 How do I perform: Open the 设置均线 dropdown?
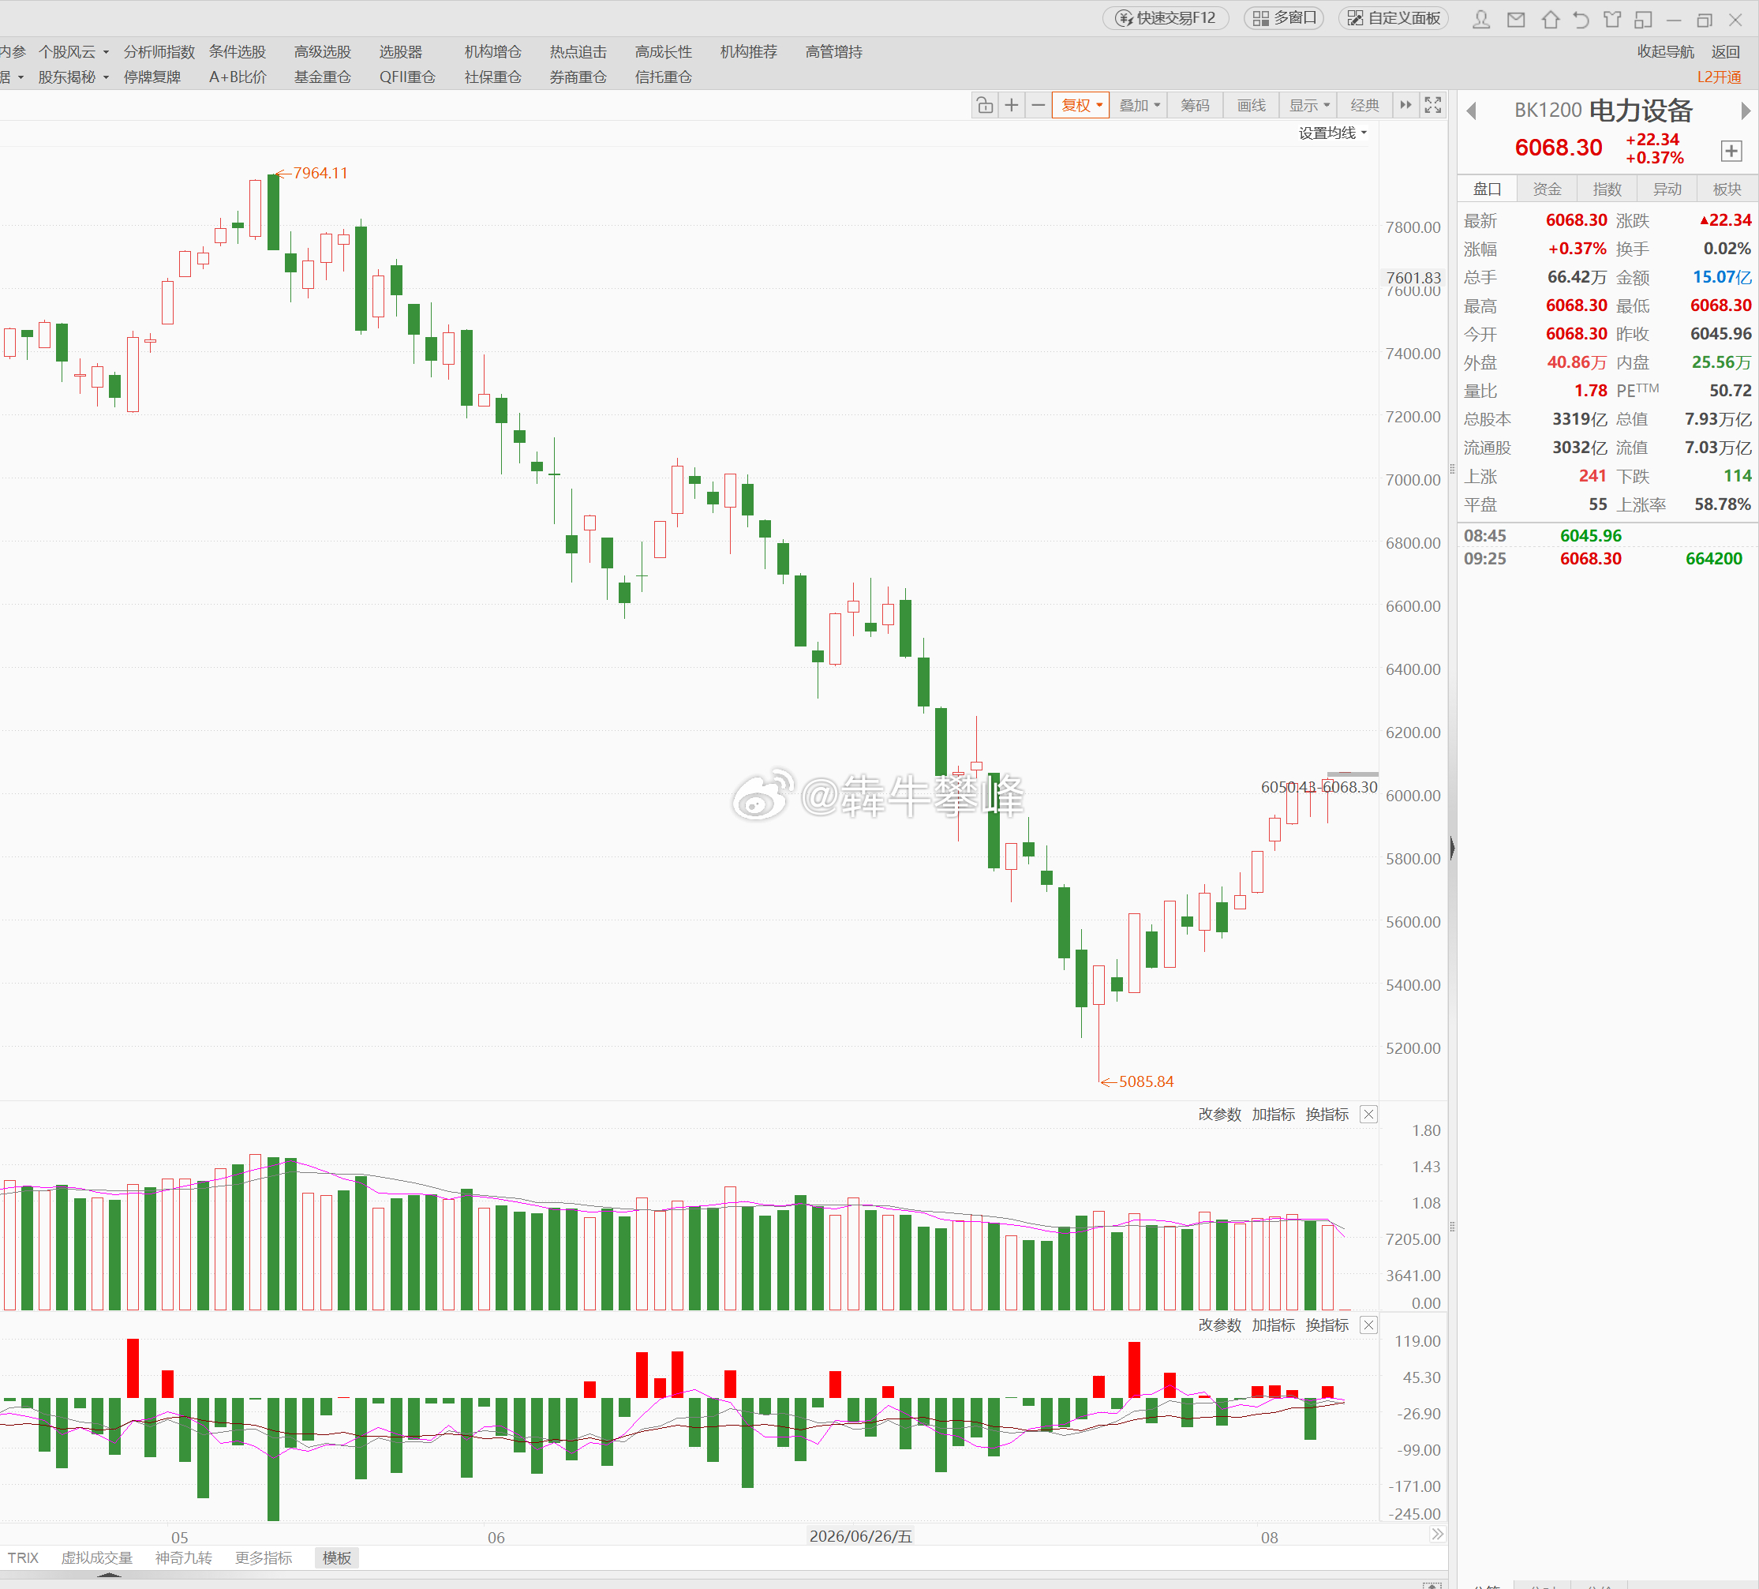pyautogui.click(x=1332, y=133)
